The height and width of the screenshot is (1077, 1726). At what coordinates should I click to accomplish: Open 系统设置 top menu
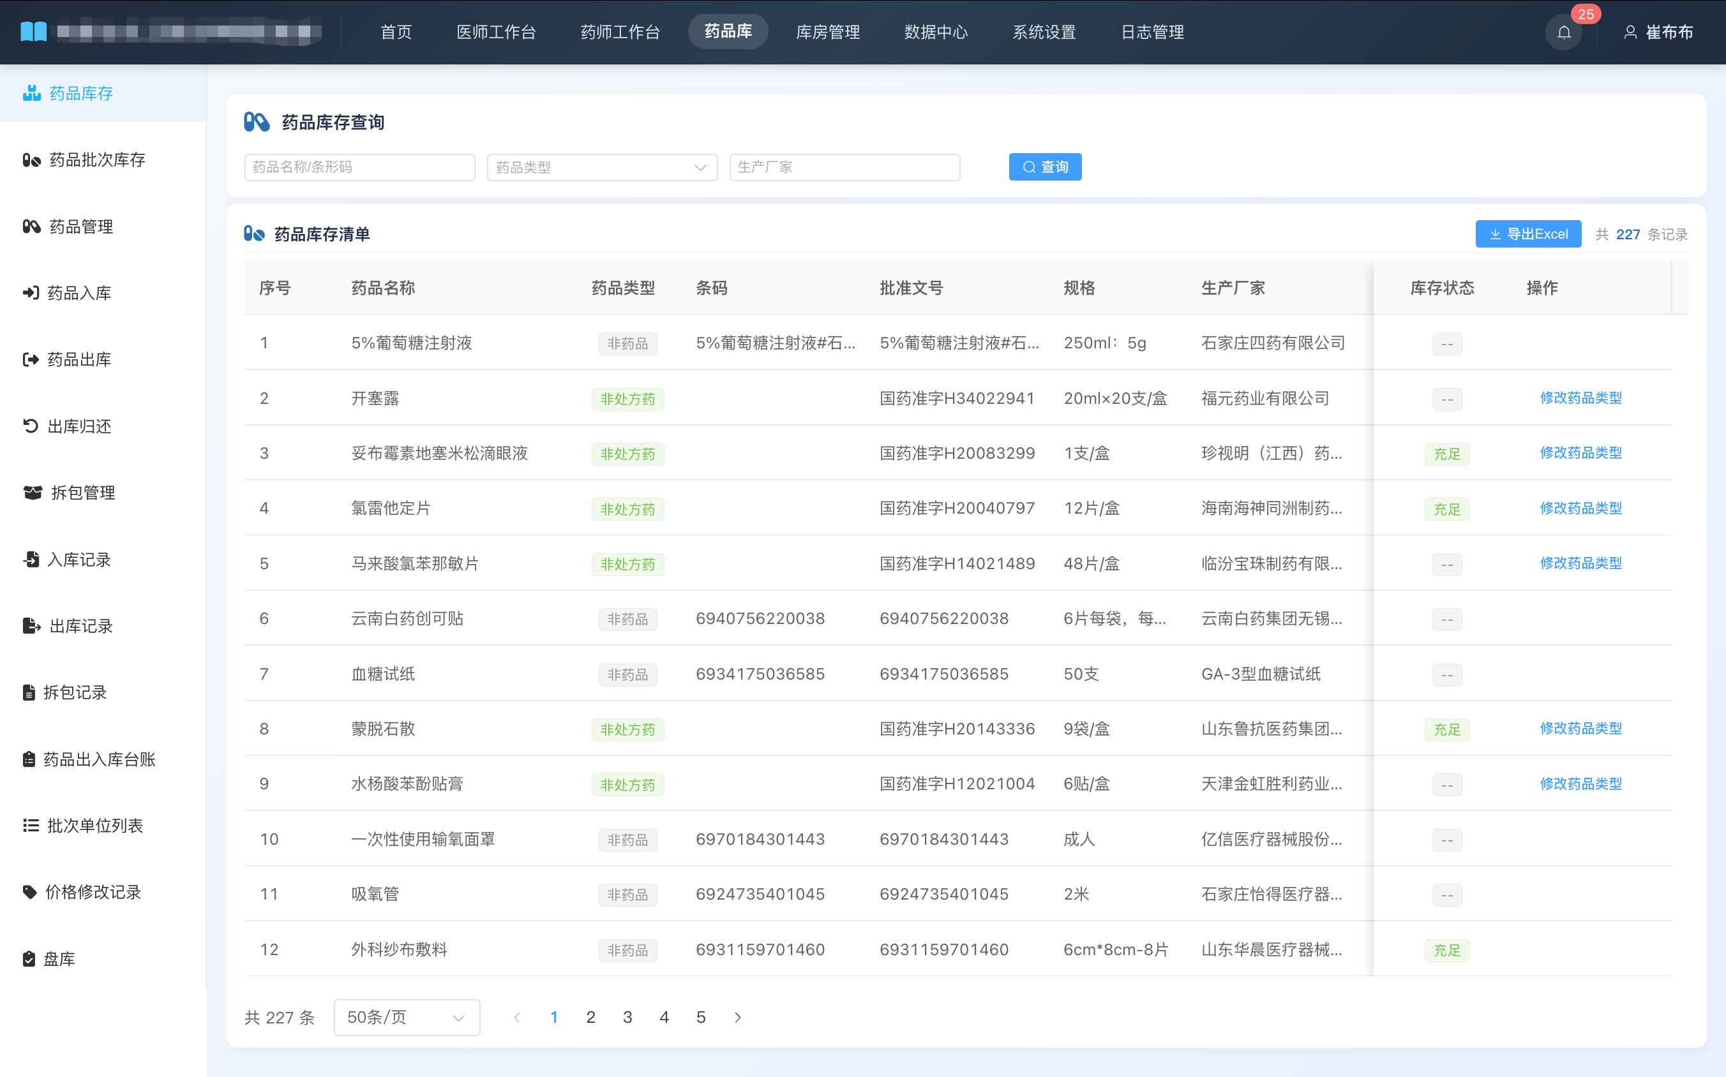click(1044, 32)
